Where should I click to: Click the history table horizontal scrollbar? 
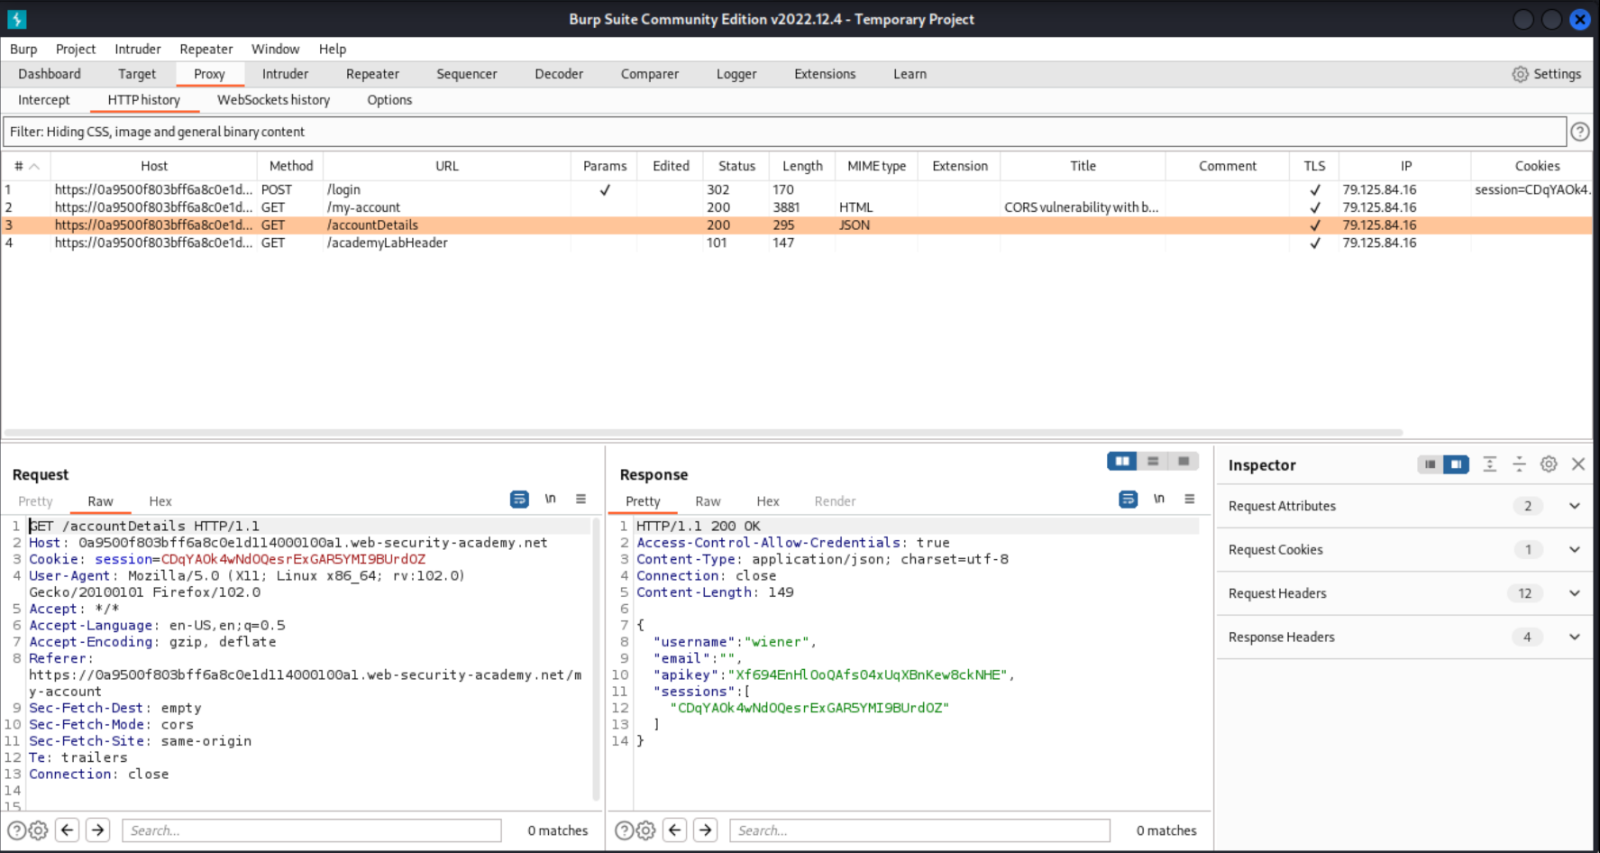(x=703, y=433)
